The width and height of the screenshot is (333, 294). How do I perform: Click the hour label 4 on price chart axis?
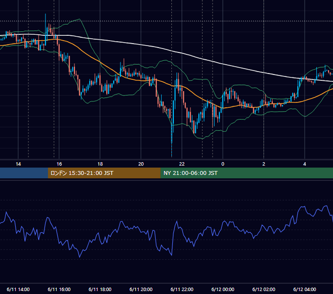(x=305, y=164)
